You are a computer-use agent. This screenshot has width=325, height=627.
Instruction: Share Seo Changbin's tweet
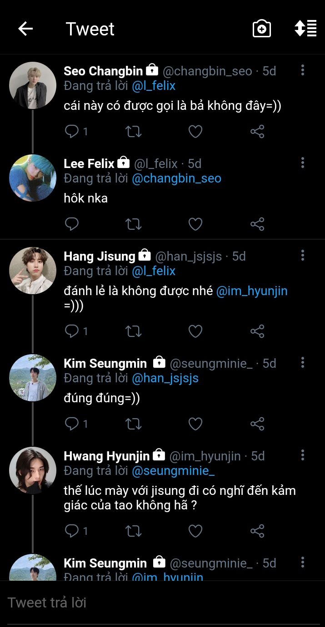click(x=257, y=132)
